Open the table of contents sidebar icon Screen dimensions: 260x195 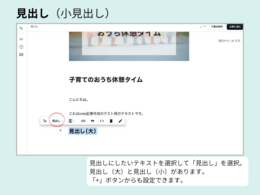pos(21,39)
